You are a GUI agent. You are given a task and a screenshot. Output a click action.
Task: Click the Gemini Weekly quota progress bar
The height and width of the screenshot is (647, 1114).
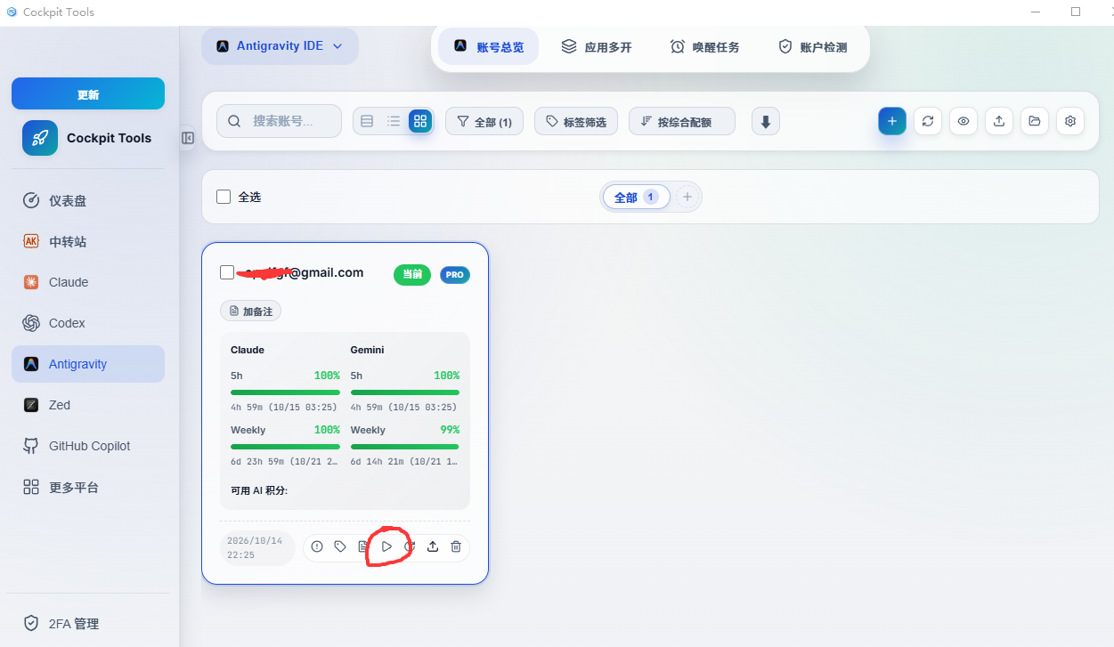(405, 447)
